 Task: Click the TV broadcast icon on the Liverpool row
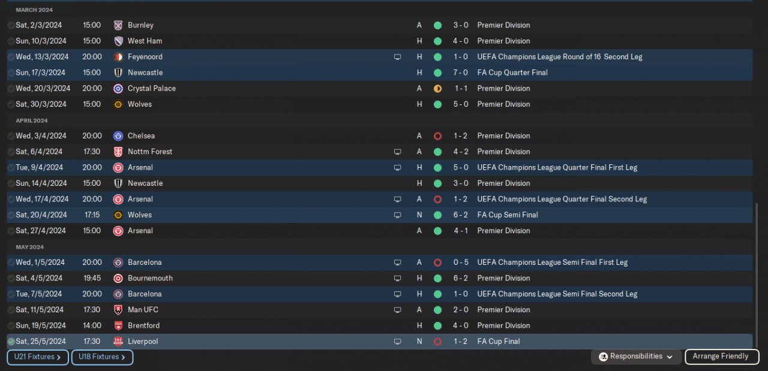click(397, 342)
